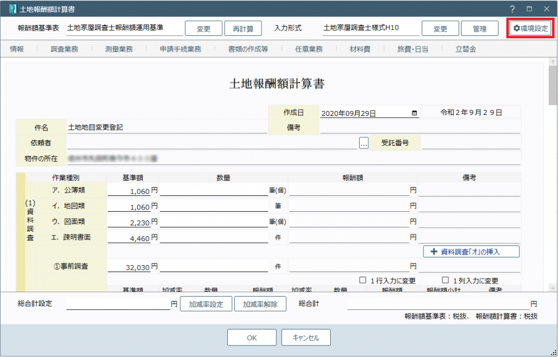
Task: Click the 備考 field for ウ. 図面類
Action: point(469,222)
